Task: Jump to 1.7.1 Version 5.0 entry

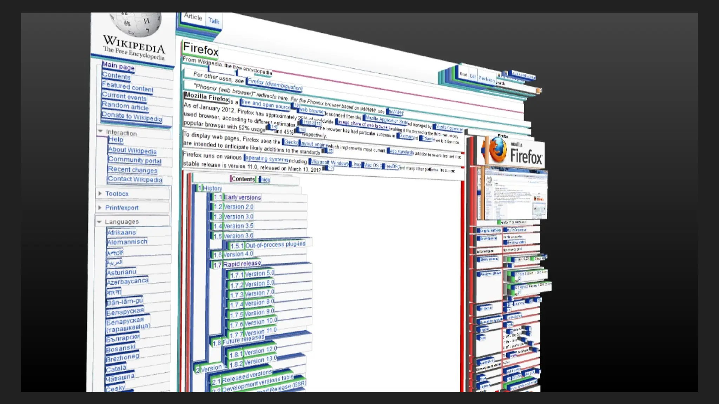Action: coord(252,274)
